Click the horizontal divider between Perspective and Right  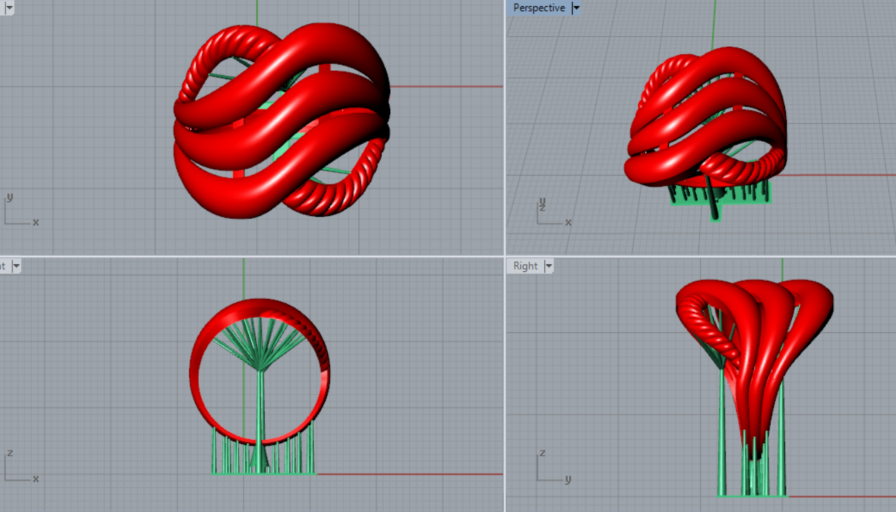point(701,256)
